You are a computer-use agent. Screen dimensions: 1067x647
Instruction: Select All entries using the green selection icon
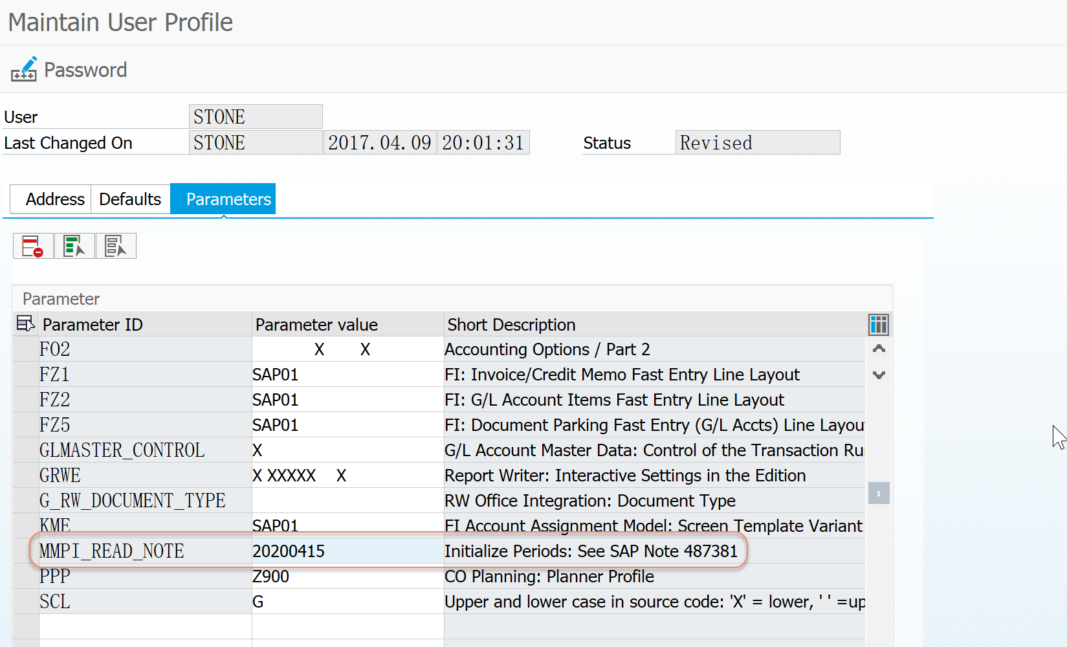point(74,246)
